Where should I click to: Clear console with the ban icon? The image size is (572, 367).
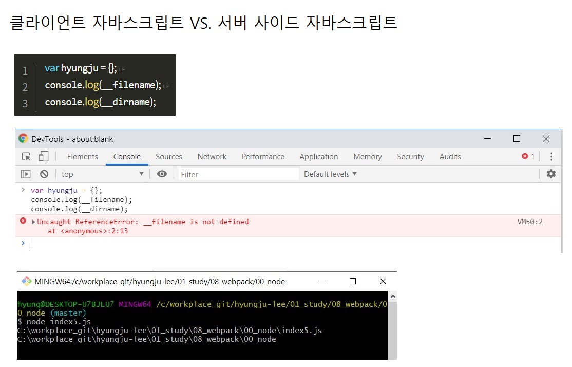coord(44,174)
